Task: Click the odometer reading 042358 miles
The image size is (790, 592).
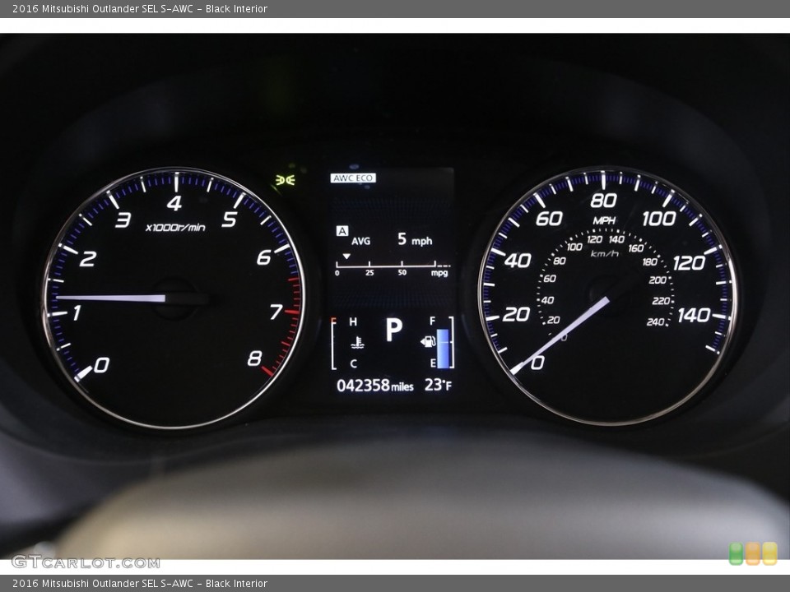Action: 375,386
